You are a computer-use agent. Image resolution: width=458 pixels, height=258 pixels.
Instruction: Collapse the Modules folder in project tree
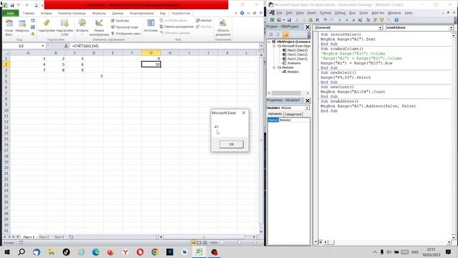[x=274, y=67]
